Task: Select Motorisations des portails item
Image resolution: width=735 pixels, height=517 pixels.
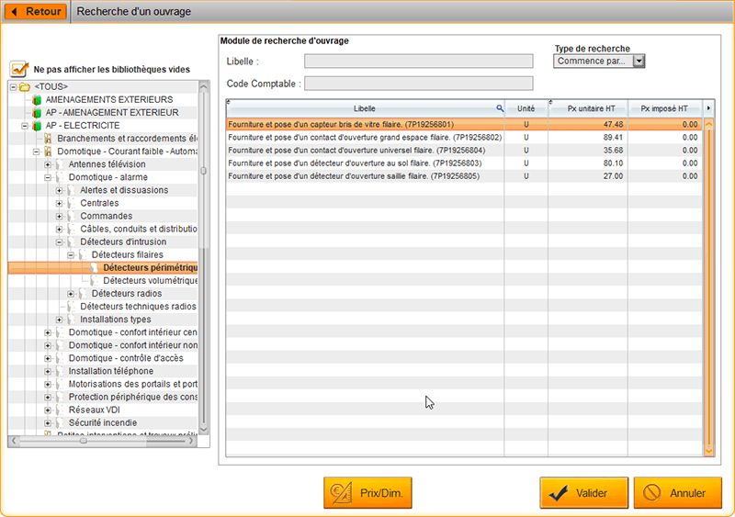Action: pos(132,384)
